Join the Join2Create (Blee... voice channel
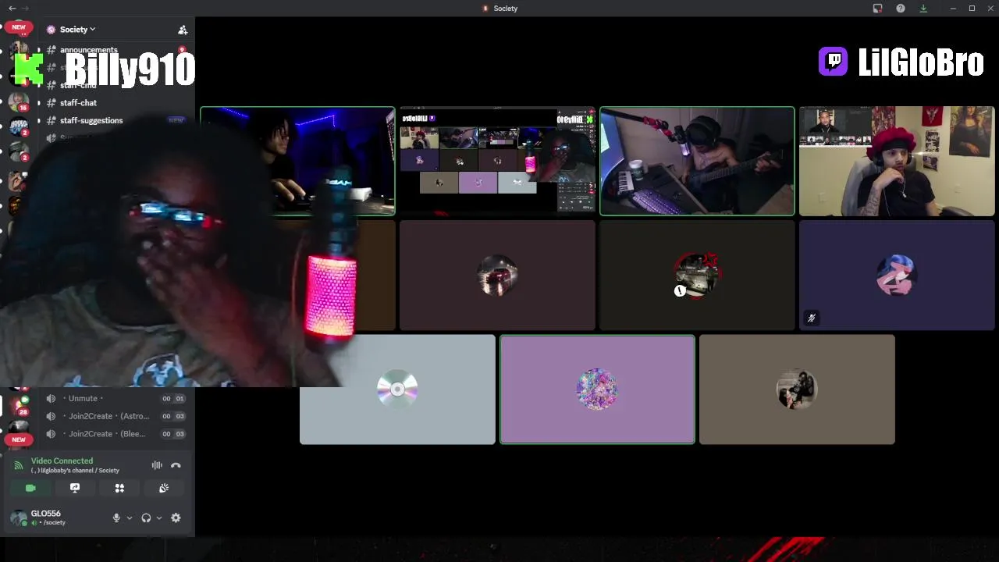 click(116, 434)
